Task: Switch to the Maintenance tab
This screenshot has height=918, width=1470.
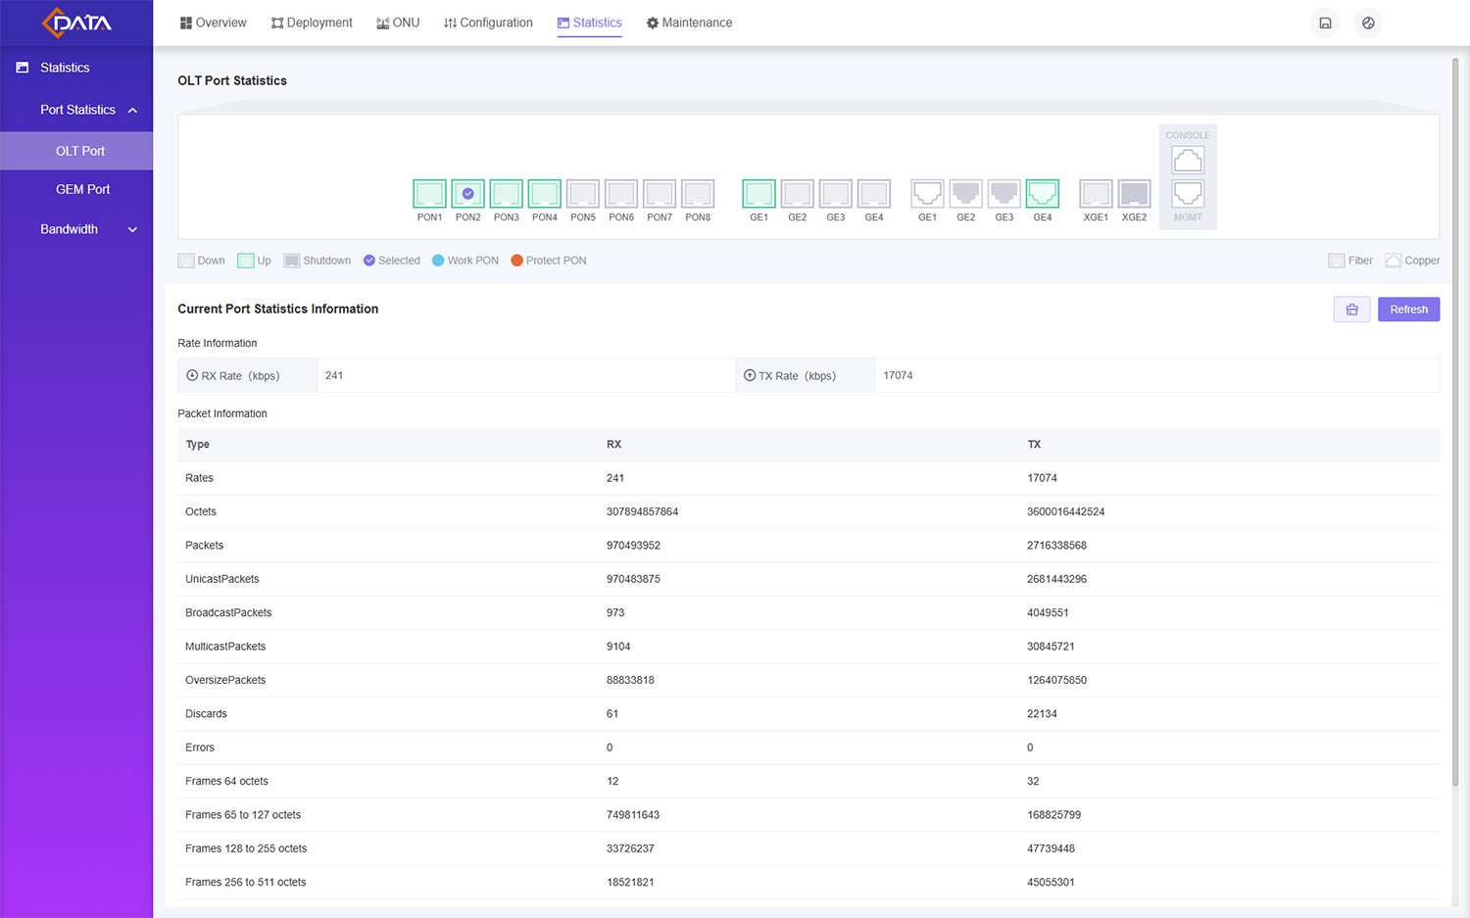Action: coord(689,23)
